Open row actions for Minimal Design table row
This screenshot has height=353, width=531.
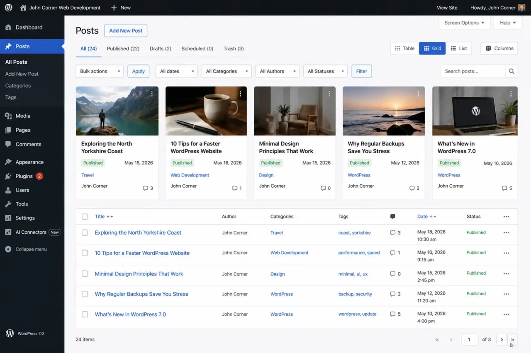506,274
